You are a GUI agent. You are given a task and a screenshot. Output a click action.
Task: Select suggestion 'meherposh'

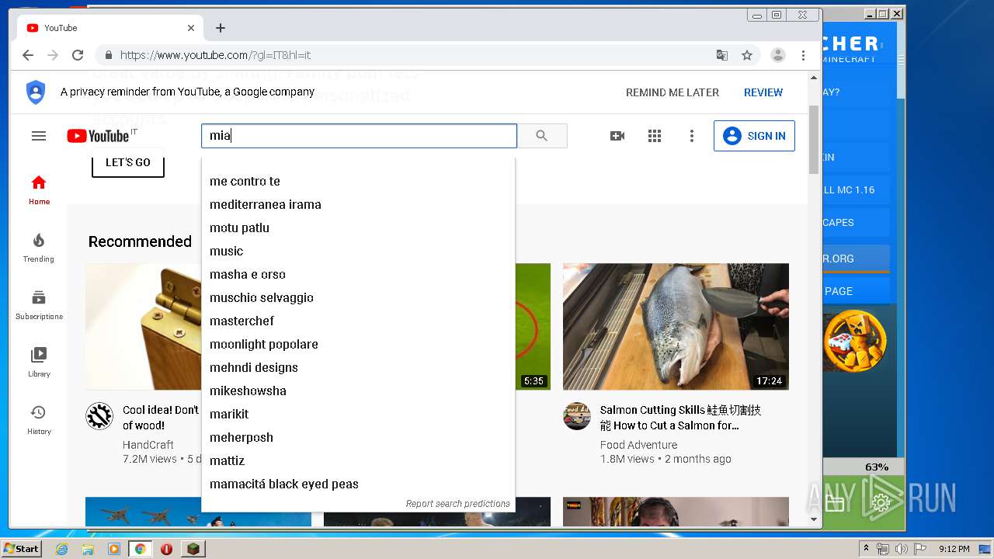tap(358, 437)
